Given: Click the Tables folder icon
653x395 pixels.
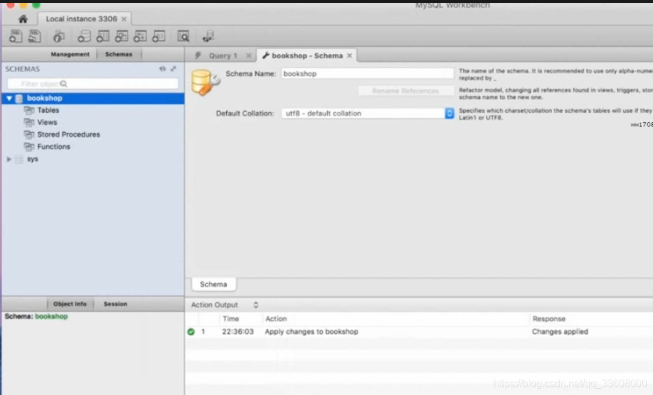Looking at the screenshot, I should (29, 110).
